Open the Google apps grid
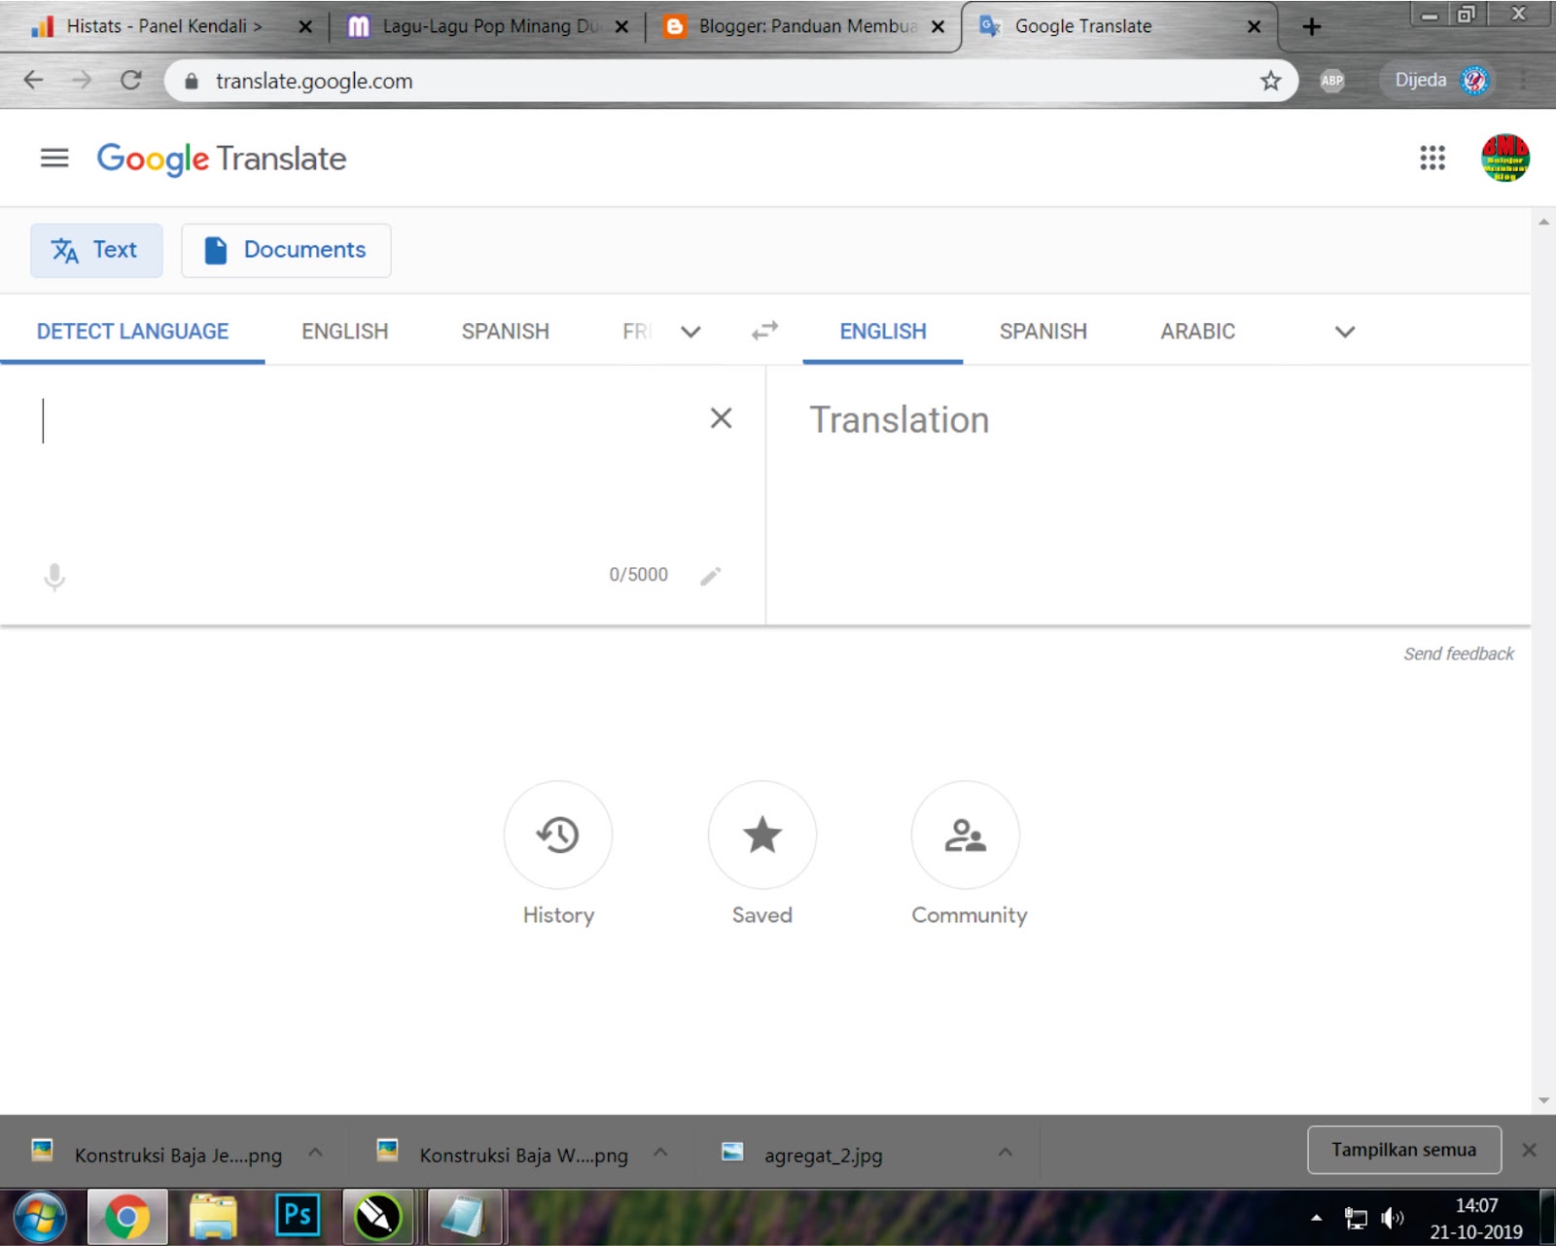This screenshot has width=1556, height=1246. (1432, 158)
